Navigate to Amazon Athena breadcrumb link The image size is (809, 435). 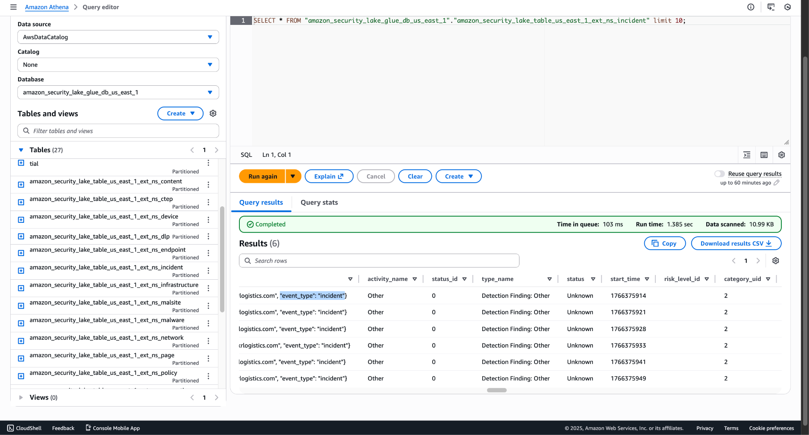47,7
